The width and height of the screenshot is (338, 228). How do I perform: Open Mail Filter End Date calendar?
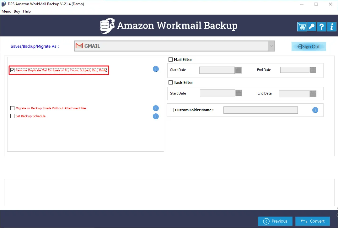[313, 70]
